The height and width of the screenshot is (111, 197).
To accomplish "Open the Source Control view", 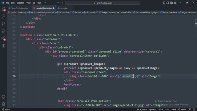I will pyautogui.click(x=3, y=23).
